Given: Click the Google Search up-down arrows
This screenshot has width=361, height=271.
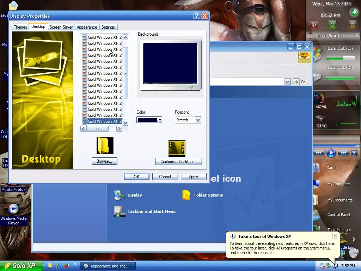Looking at the screenshot, I should point(310,36).
